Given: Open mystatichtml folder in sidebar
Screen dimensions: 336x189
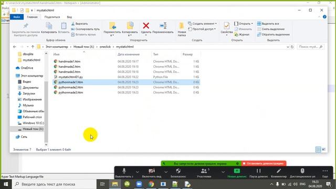Looking at the screenshot, I should [x=31, y=60].
